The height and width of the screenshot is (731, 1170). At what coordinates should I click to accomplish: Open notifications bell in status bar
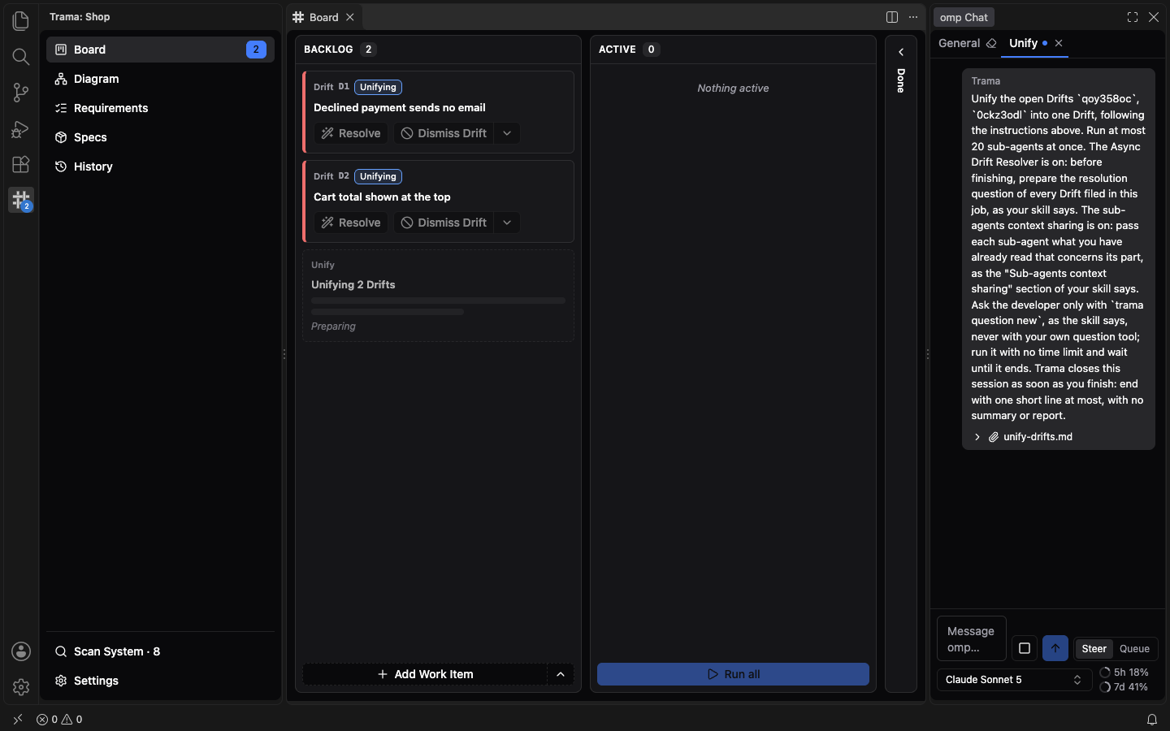click(1152, 720)
